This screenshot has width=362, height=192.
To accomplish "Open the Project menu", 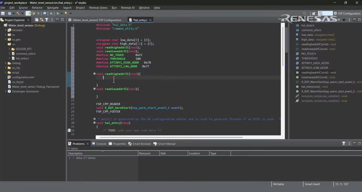I will tap(80, 8).
